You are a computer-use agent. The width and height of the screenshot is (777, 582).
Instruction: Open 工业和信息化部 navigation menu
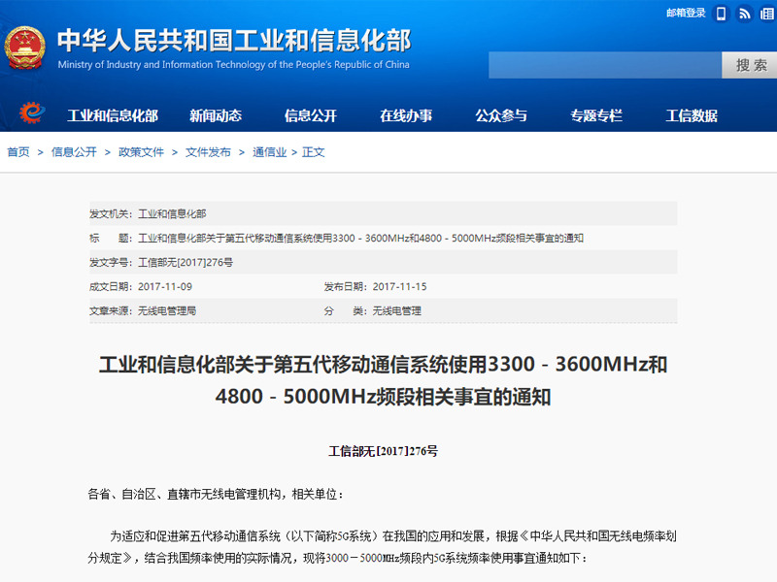[x=113, y=115]
